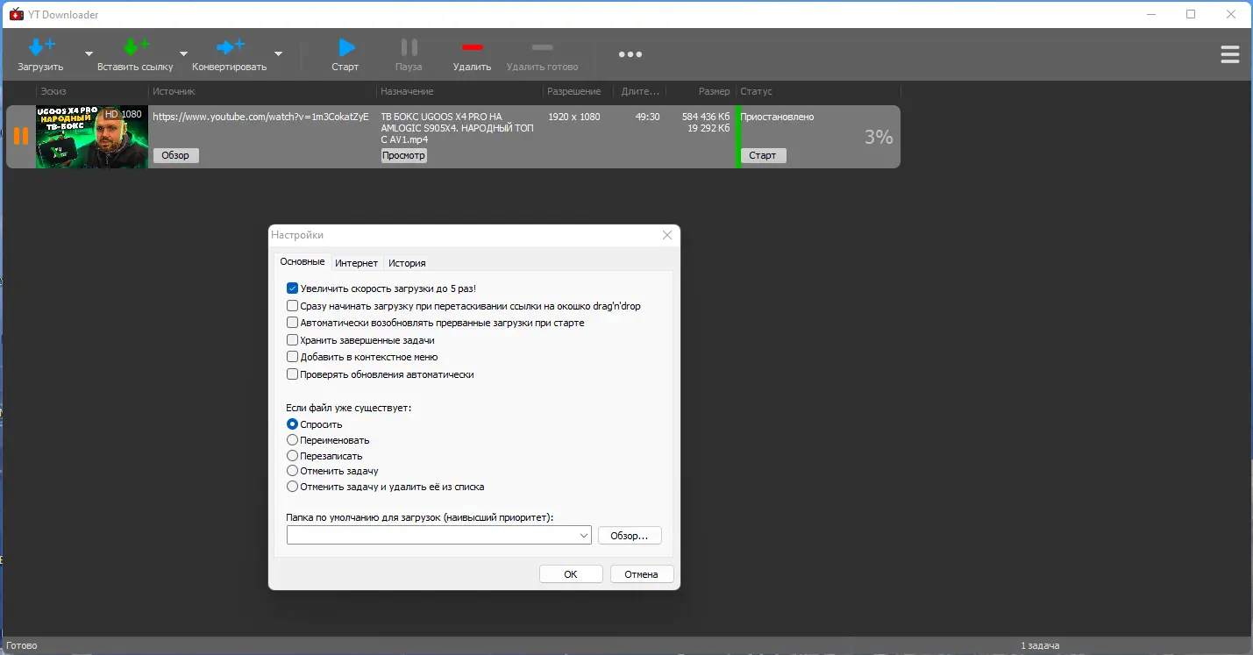
Task: Click OK in the Настройки dialog
Action: point(571,574)
